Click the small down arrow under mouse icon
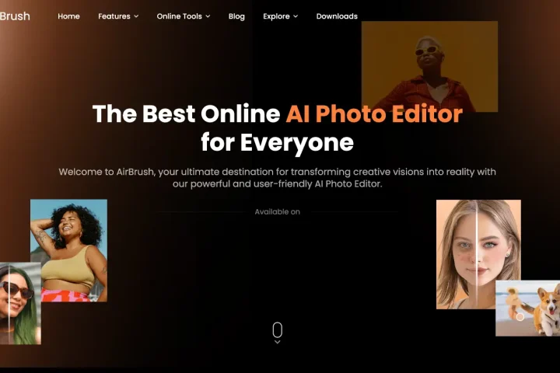This screenshot has height=373, width=560. tap(277, 342)
